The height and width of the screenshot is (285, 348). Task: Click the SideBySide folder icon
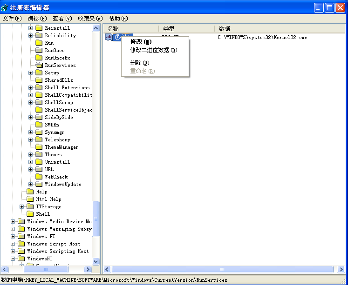point(39,117)
